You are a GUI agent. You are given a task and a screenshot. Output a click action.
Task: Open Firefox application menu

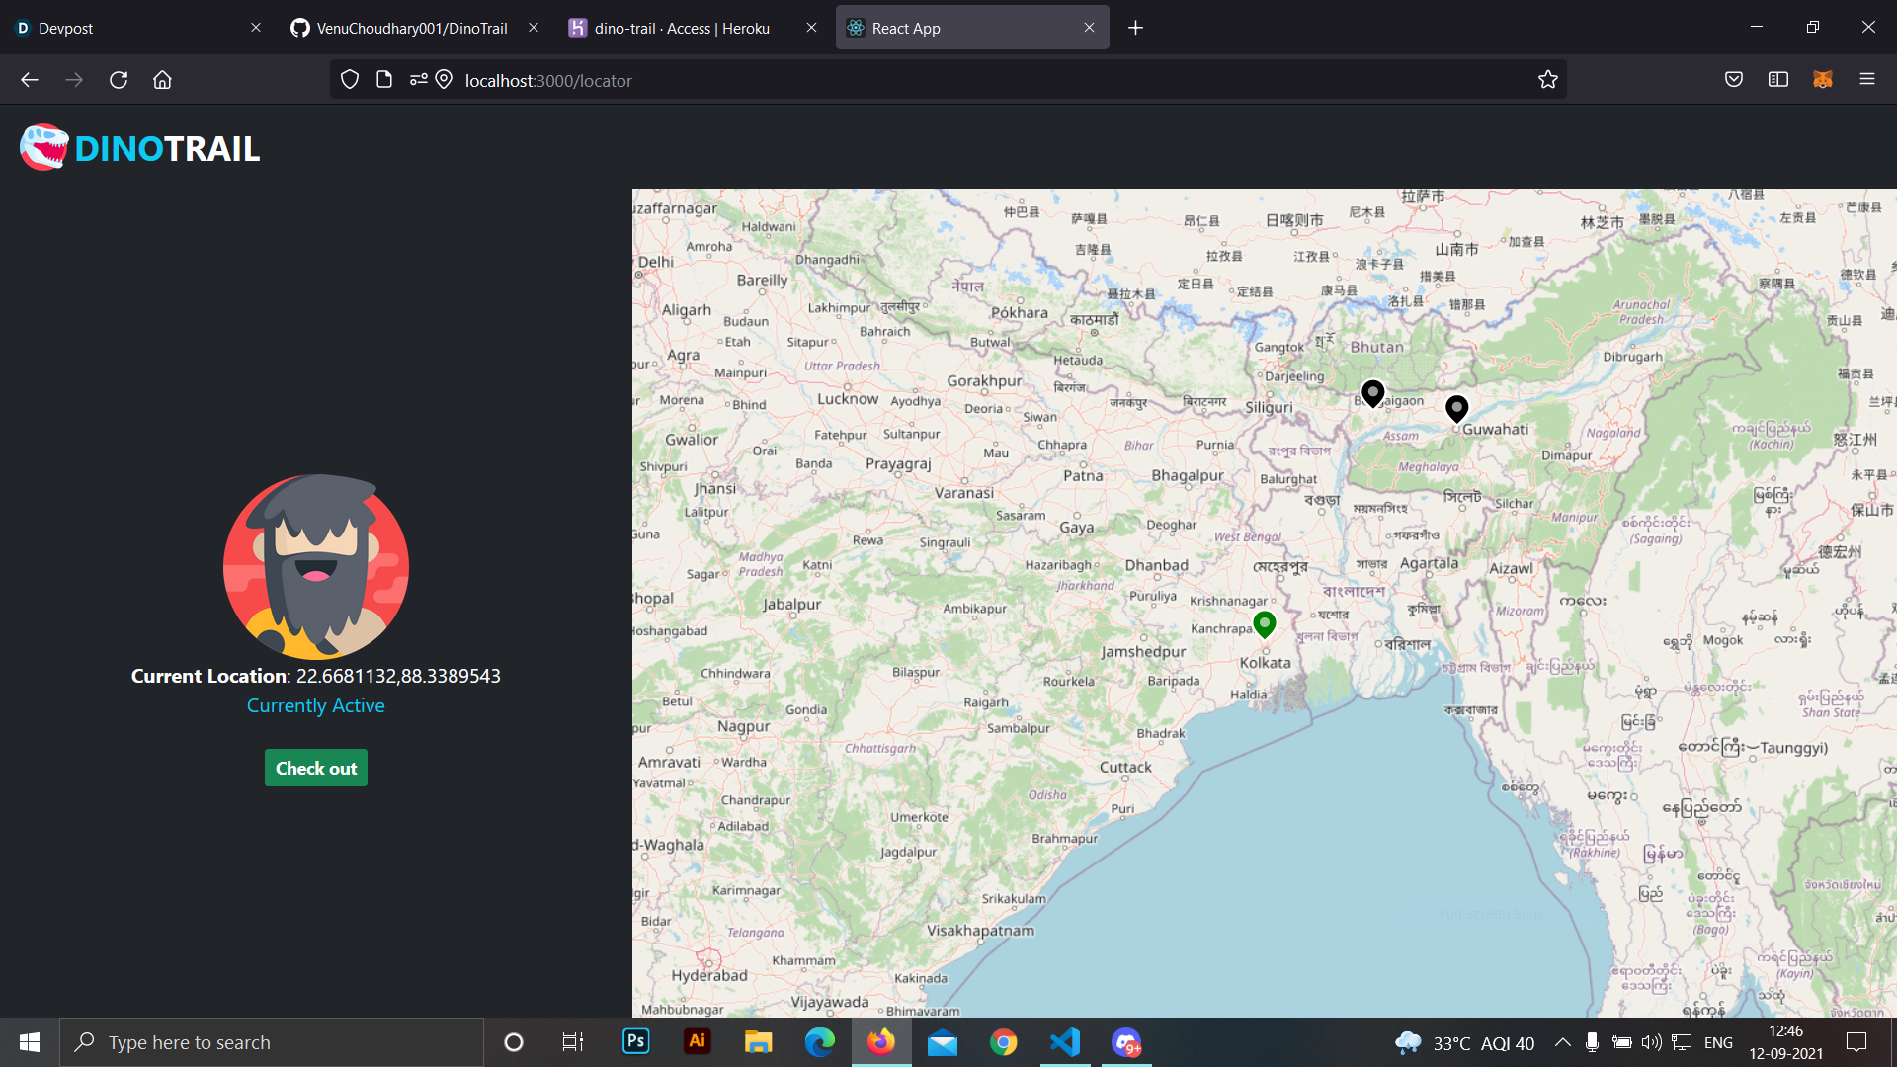coord(1866,80)
